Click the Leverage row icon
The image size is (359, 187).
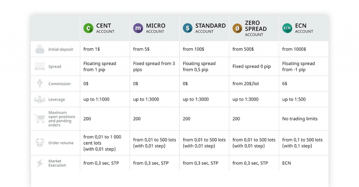click(x=40, y=99)
